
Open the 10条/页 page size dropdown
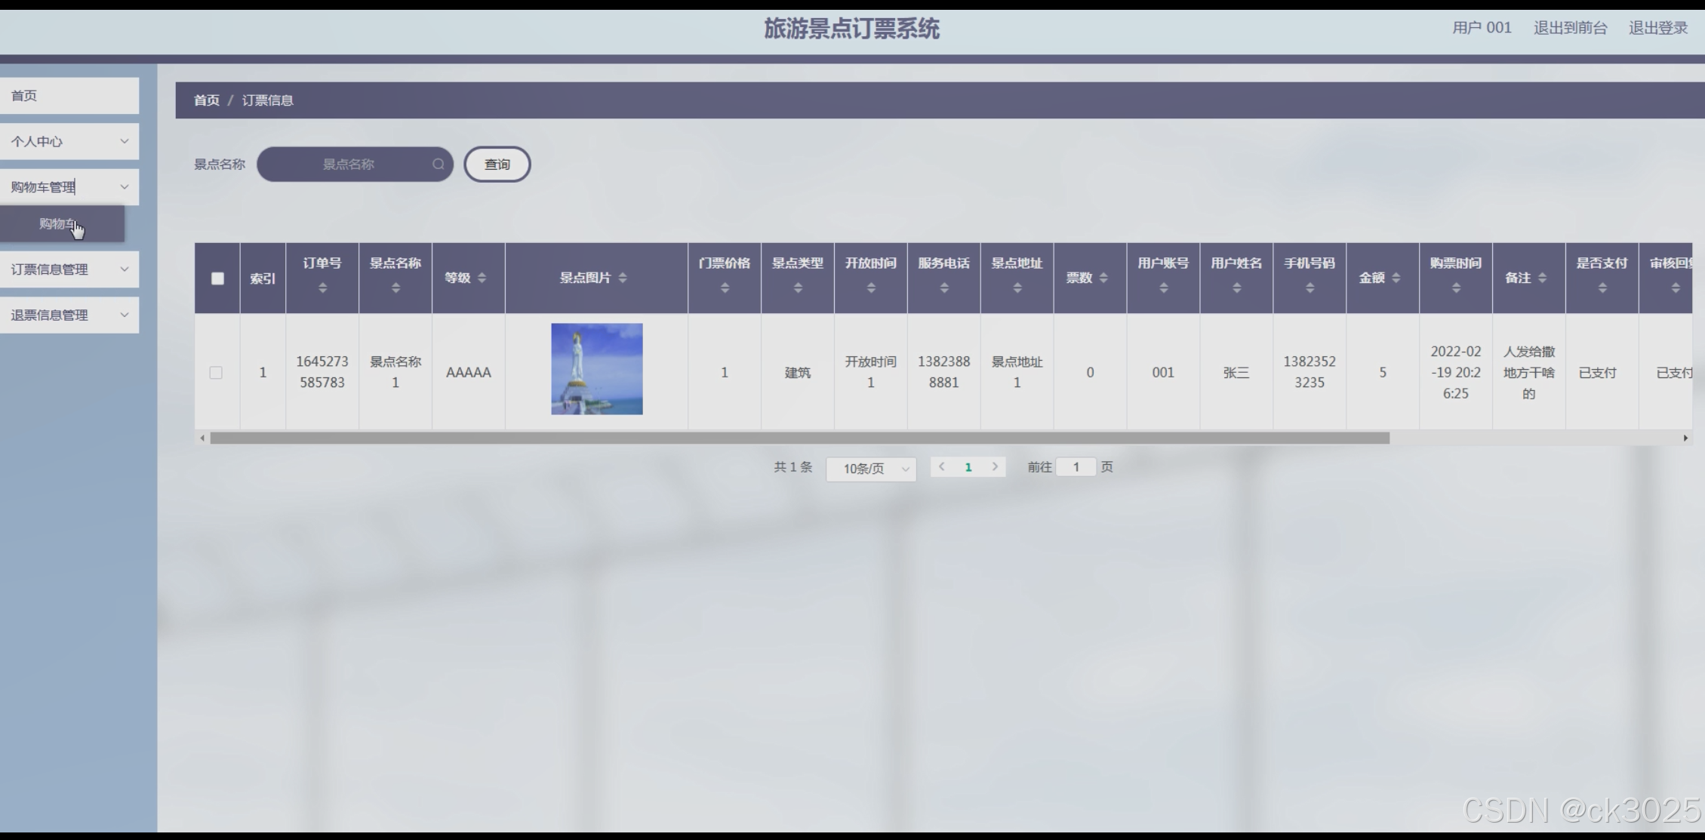click(871, 469)
